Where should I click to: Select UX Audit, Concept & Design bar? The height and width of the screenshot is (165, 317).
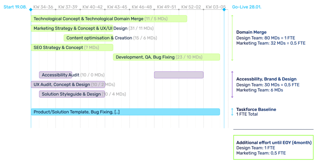click(x=68, y=85)
